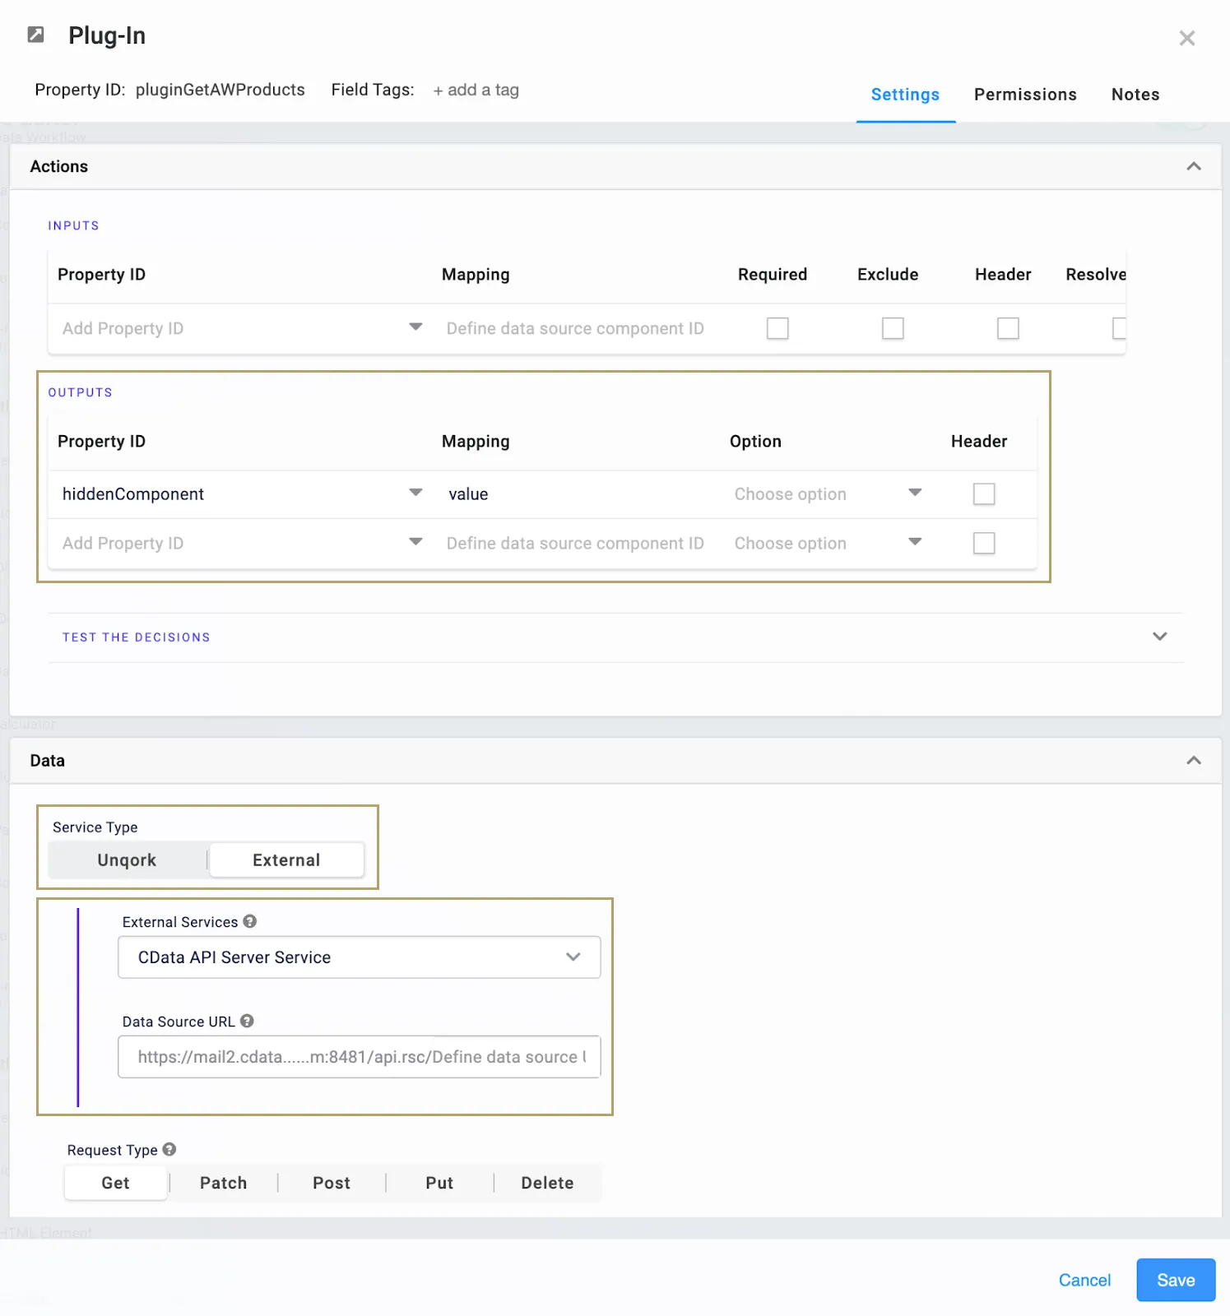Image resolution: width=1230 pixels, height=1316 pixels.
Task: Click the Request Type help icon
Action: click(x=169, y=1150)
